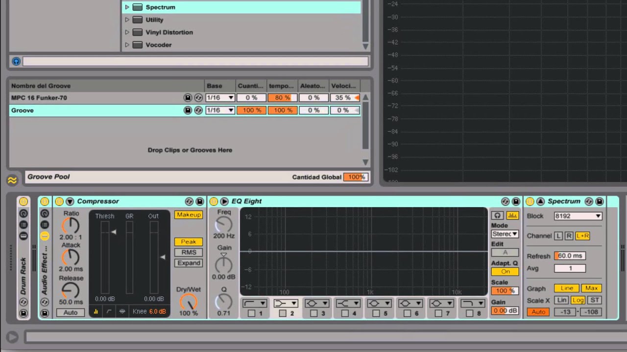Open Base dropdown for MPC 16 Funker-70
The image size is (627, 352).
tap(220, 98)
